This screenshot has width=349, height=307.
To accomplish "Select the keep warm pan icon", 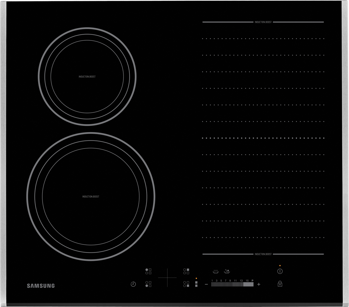I will point(216,271).
